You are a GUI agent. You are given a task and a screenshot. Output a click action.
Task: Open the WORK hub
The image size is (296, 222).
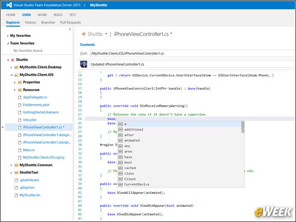42,15
